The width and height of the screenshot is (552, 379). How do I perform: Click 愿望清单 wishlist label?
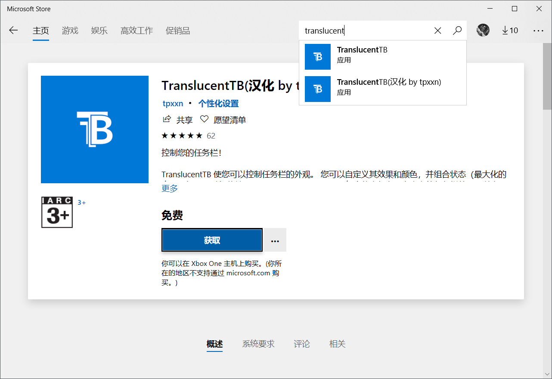tap(230, 120)
